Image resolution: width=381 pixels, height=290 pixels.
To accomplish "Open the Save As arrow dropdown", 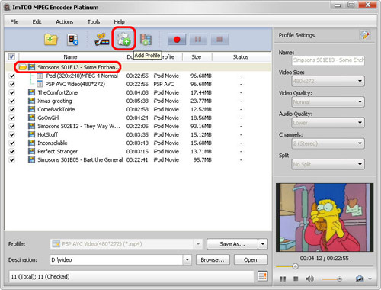I will tap(263, 244).
